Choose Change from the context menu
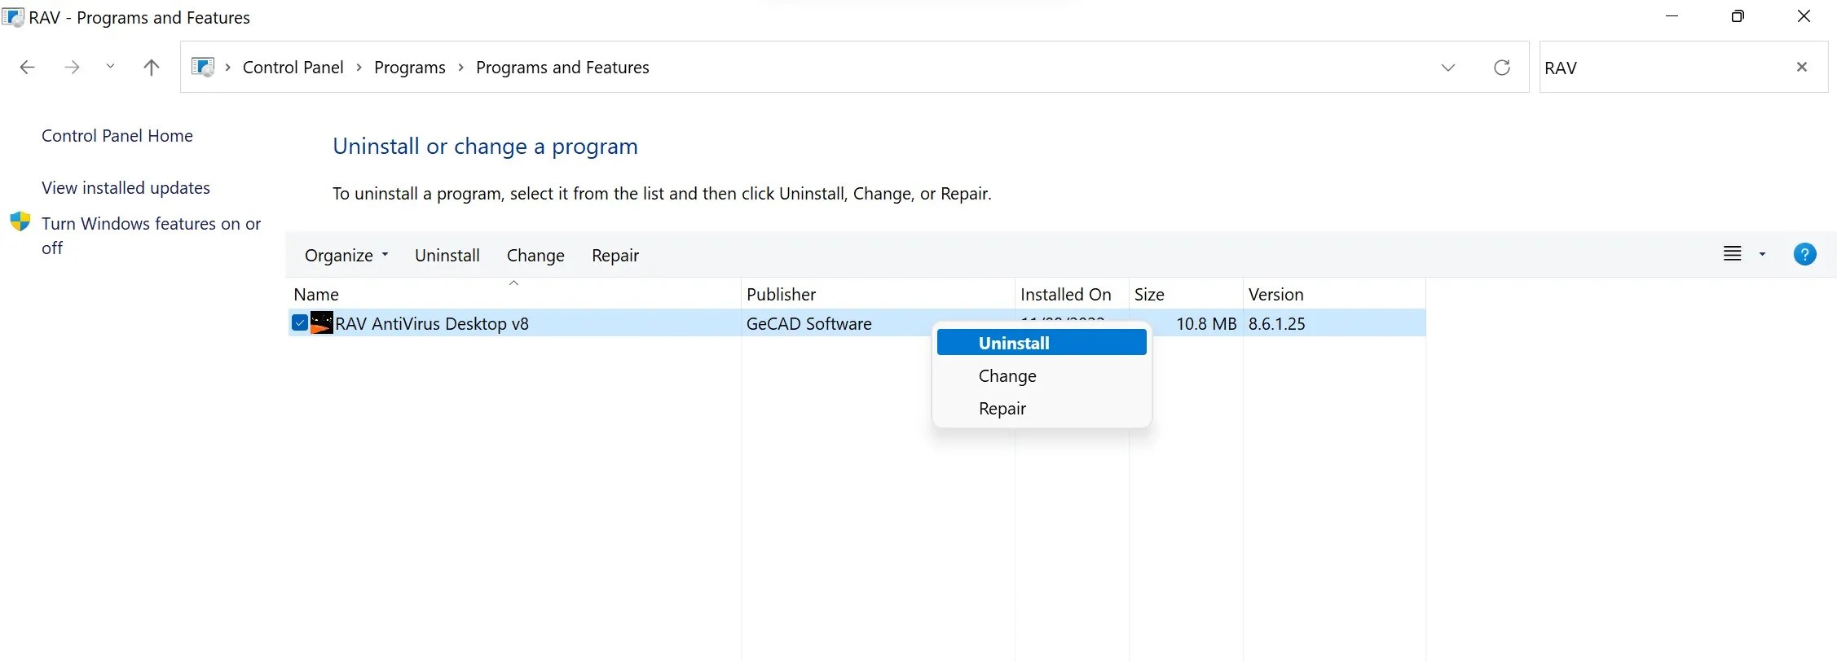Image resolution: width=1837 pixels, height=662 pixels. tap(1042, 376)
